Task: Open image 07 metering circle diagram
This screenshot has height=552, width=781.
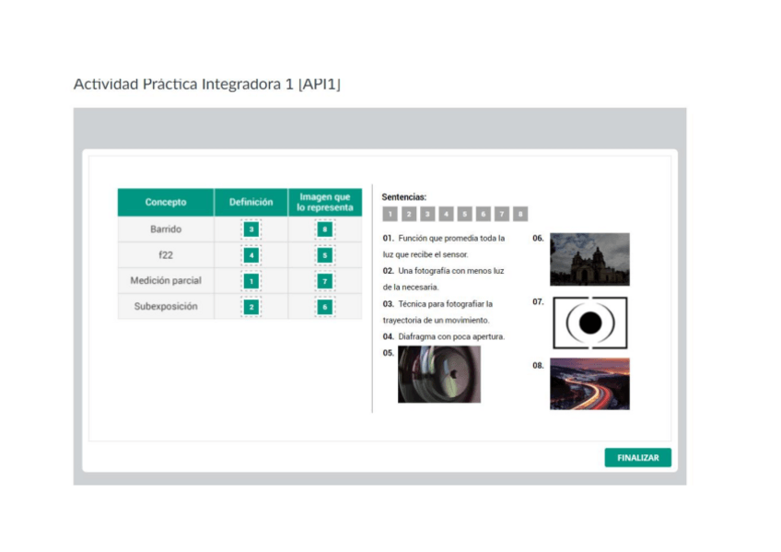Action: (x=590, y=323)
